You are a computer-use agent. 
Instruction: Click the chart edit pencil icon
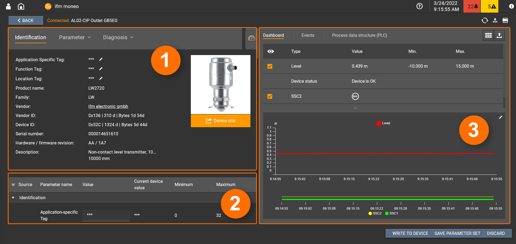pos(500,117)
